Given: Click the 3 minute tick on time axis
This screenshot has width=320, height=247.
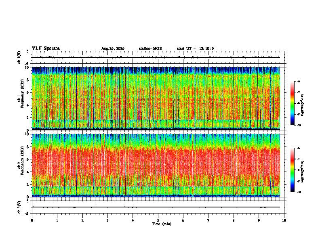Looking at the screenshot, I should 107,220.
